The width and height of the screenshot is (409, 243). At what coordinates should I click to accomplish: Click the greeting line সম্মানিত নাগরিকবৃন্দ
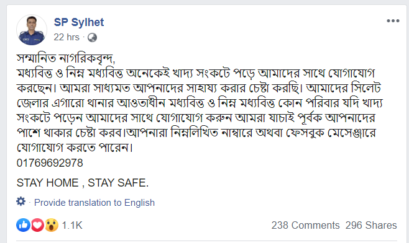pyautogui.click(x=66, y=58)
